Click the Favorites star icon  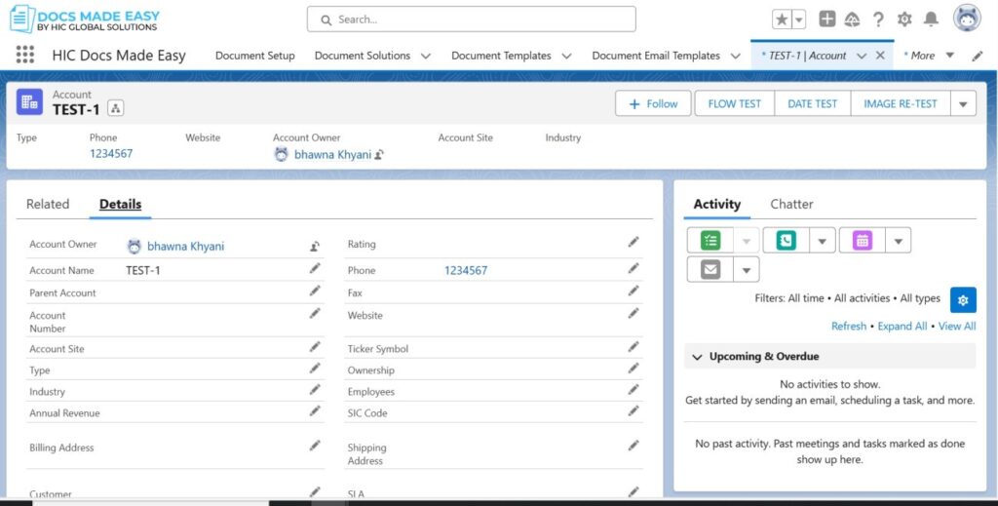(782, 19)
